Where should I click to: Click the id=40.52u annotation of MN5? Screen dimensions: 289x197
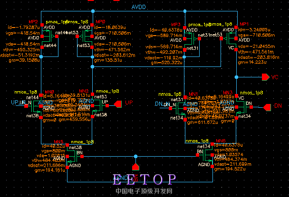point(53,146)
